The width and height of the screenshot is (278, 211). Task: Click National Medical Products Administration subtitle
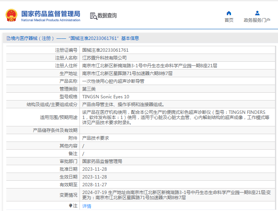click(x=51, y=20)
